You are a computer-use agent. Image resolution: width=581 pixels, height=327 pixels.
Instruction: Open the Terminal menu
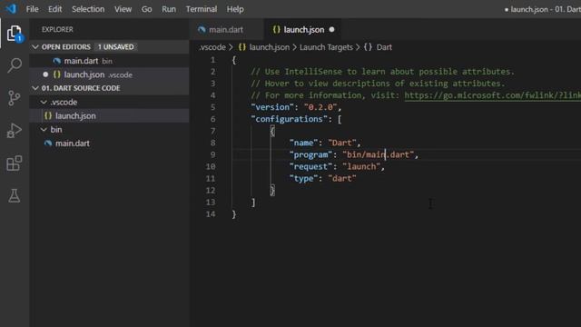pos(202,9)
